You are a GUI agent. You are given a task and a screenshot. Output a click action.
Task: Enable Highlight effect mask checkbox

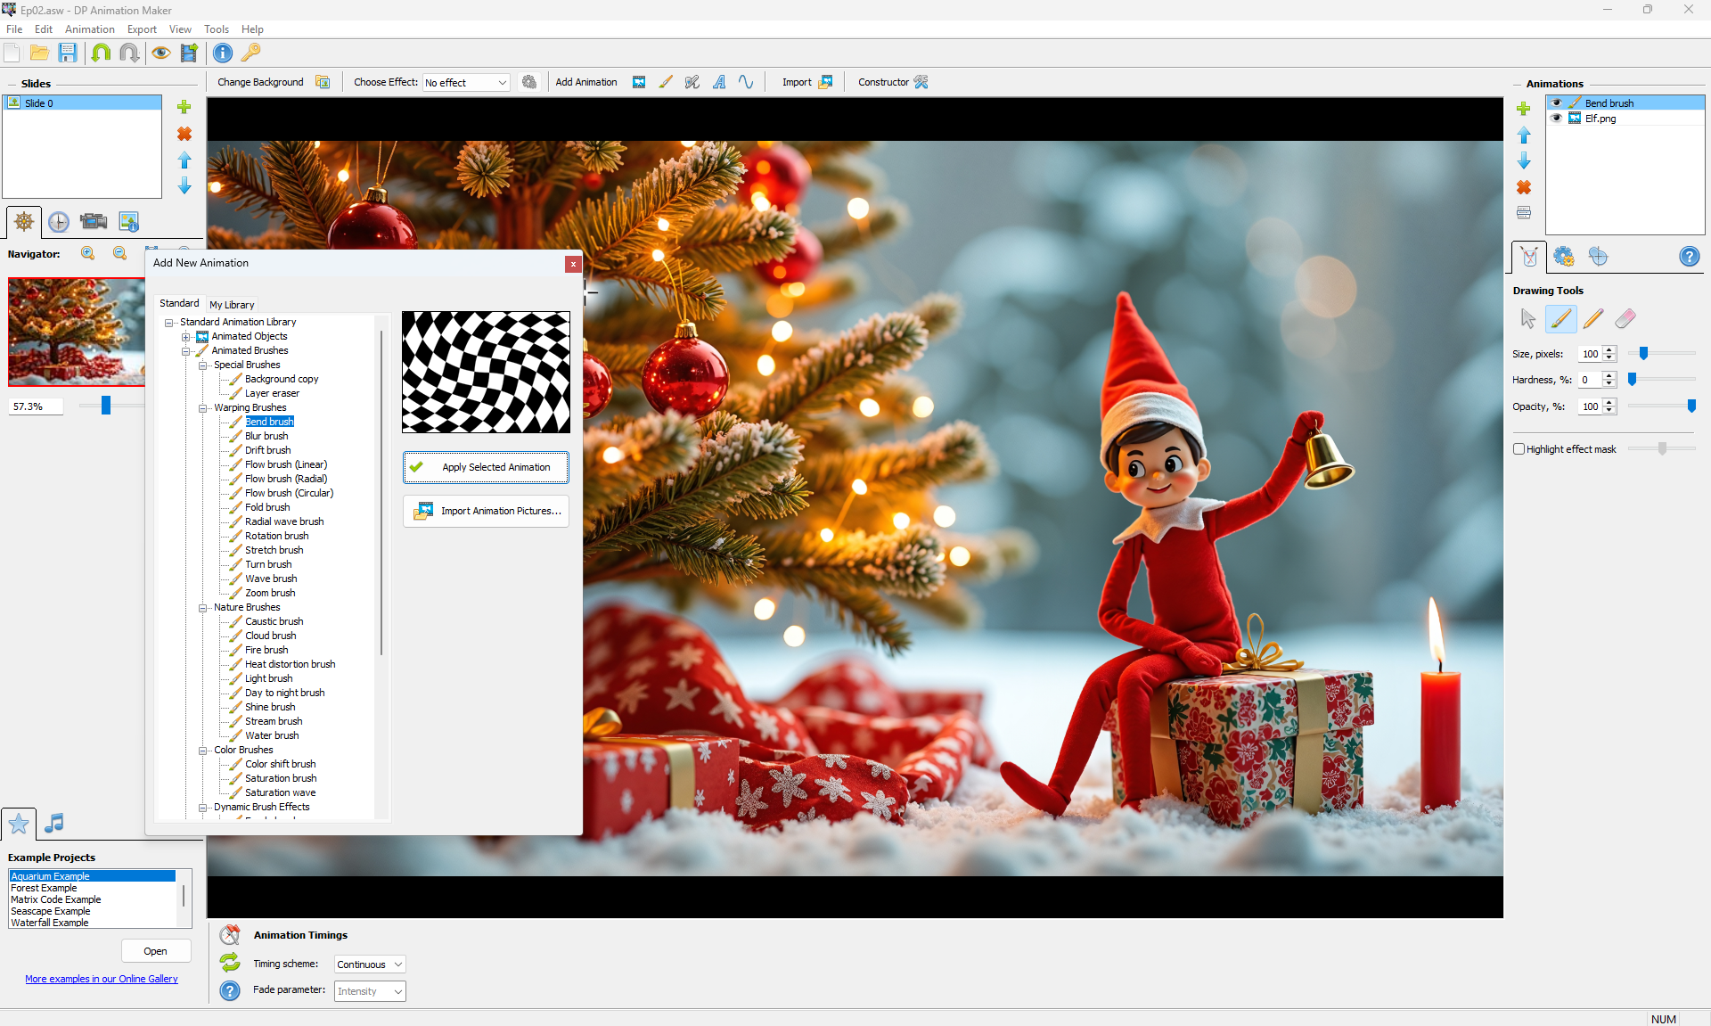point(1519,449)
